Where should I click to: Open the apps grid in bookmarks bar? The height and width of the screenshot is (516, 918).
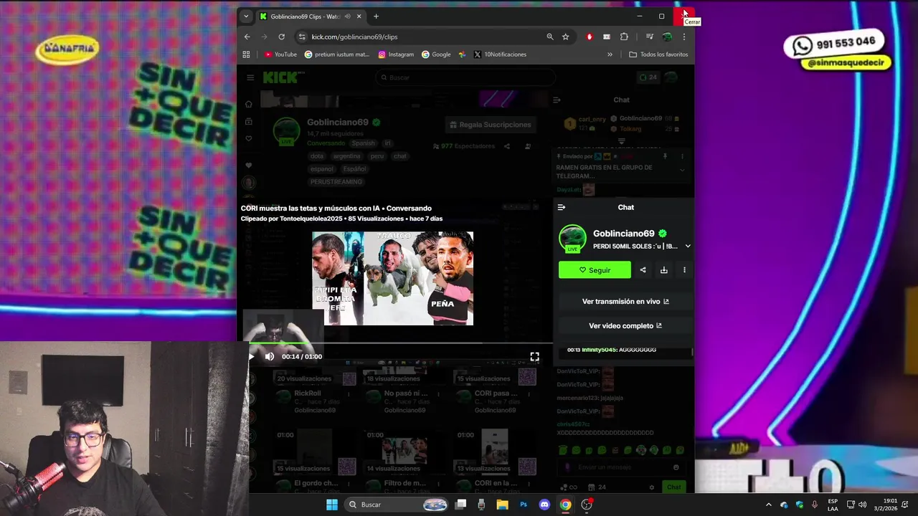246,54
